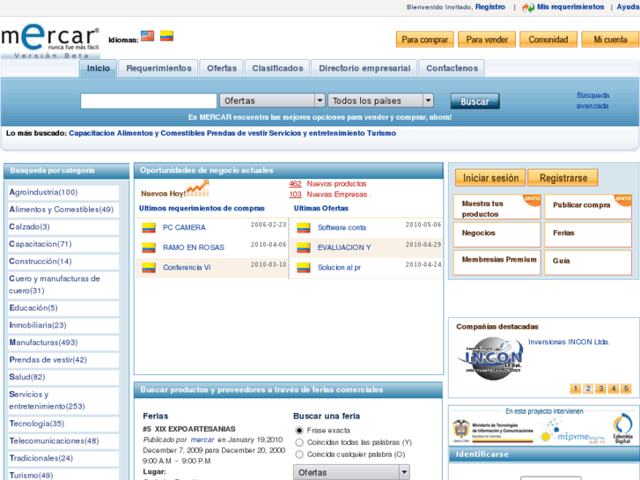Image resolution: width=640 pixels, height=480 pixels.
Task: Expand the Ofertas dropdown in feria search
Action: (x=351, y=472)
